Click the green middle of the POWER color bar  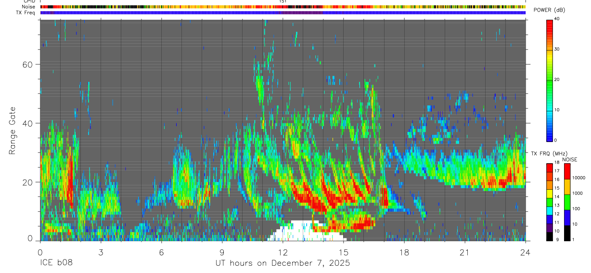[x=550, y=82]
